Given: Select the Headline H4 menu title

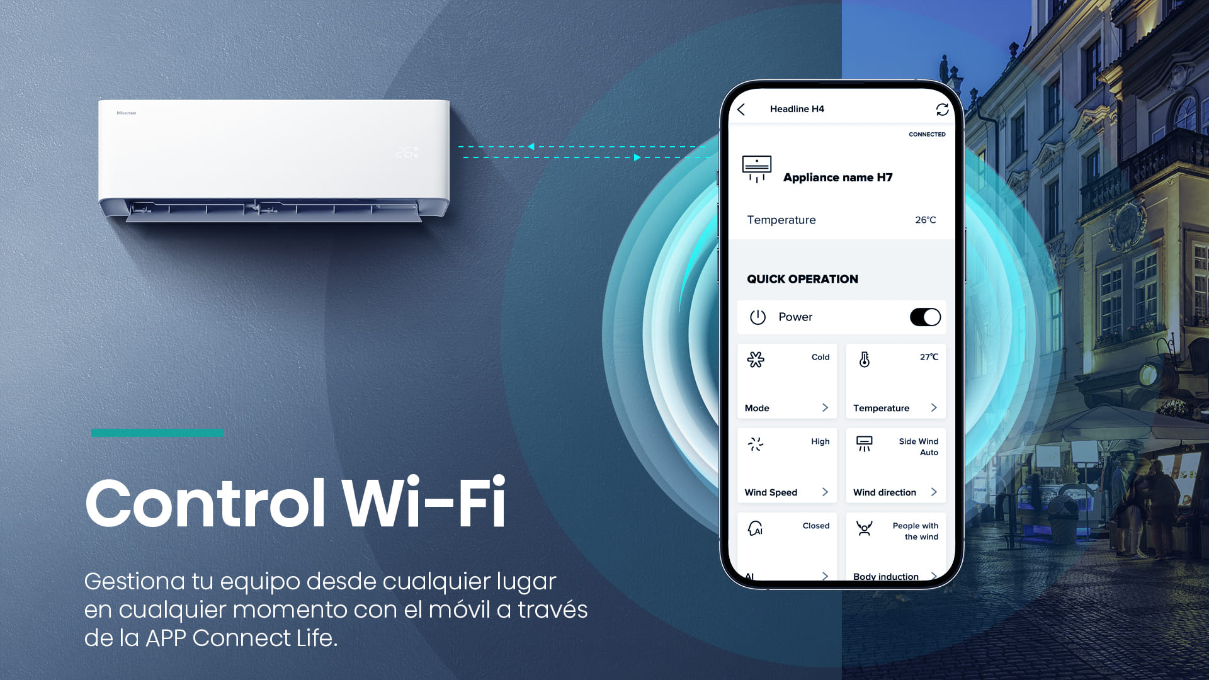Looking at the screenshot, I should click(x=795, y=108).
